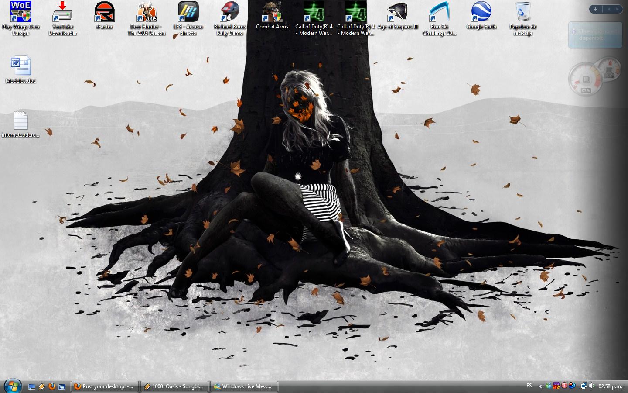Open Play Wings Over Europe desktop shortcut
The height and width of the screenshot is (393, 628).
21,18
